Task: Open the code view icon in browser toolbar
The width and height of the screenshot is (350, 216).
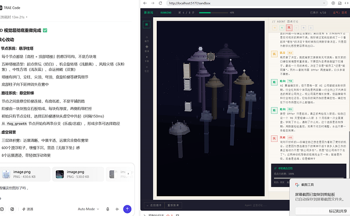Action: pos(346,3)
